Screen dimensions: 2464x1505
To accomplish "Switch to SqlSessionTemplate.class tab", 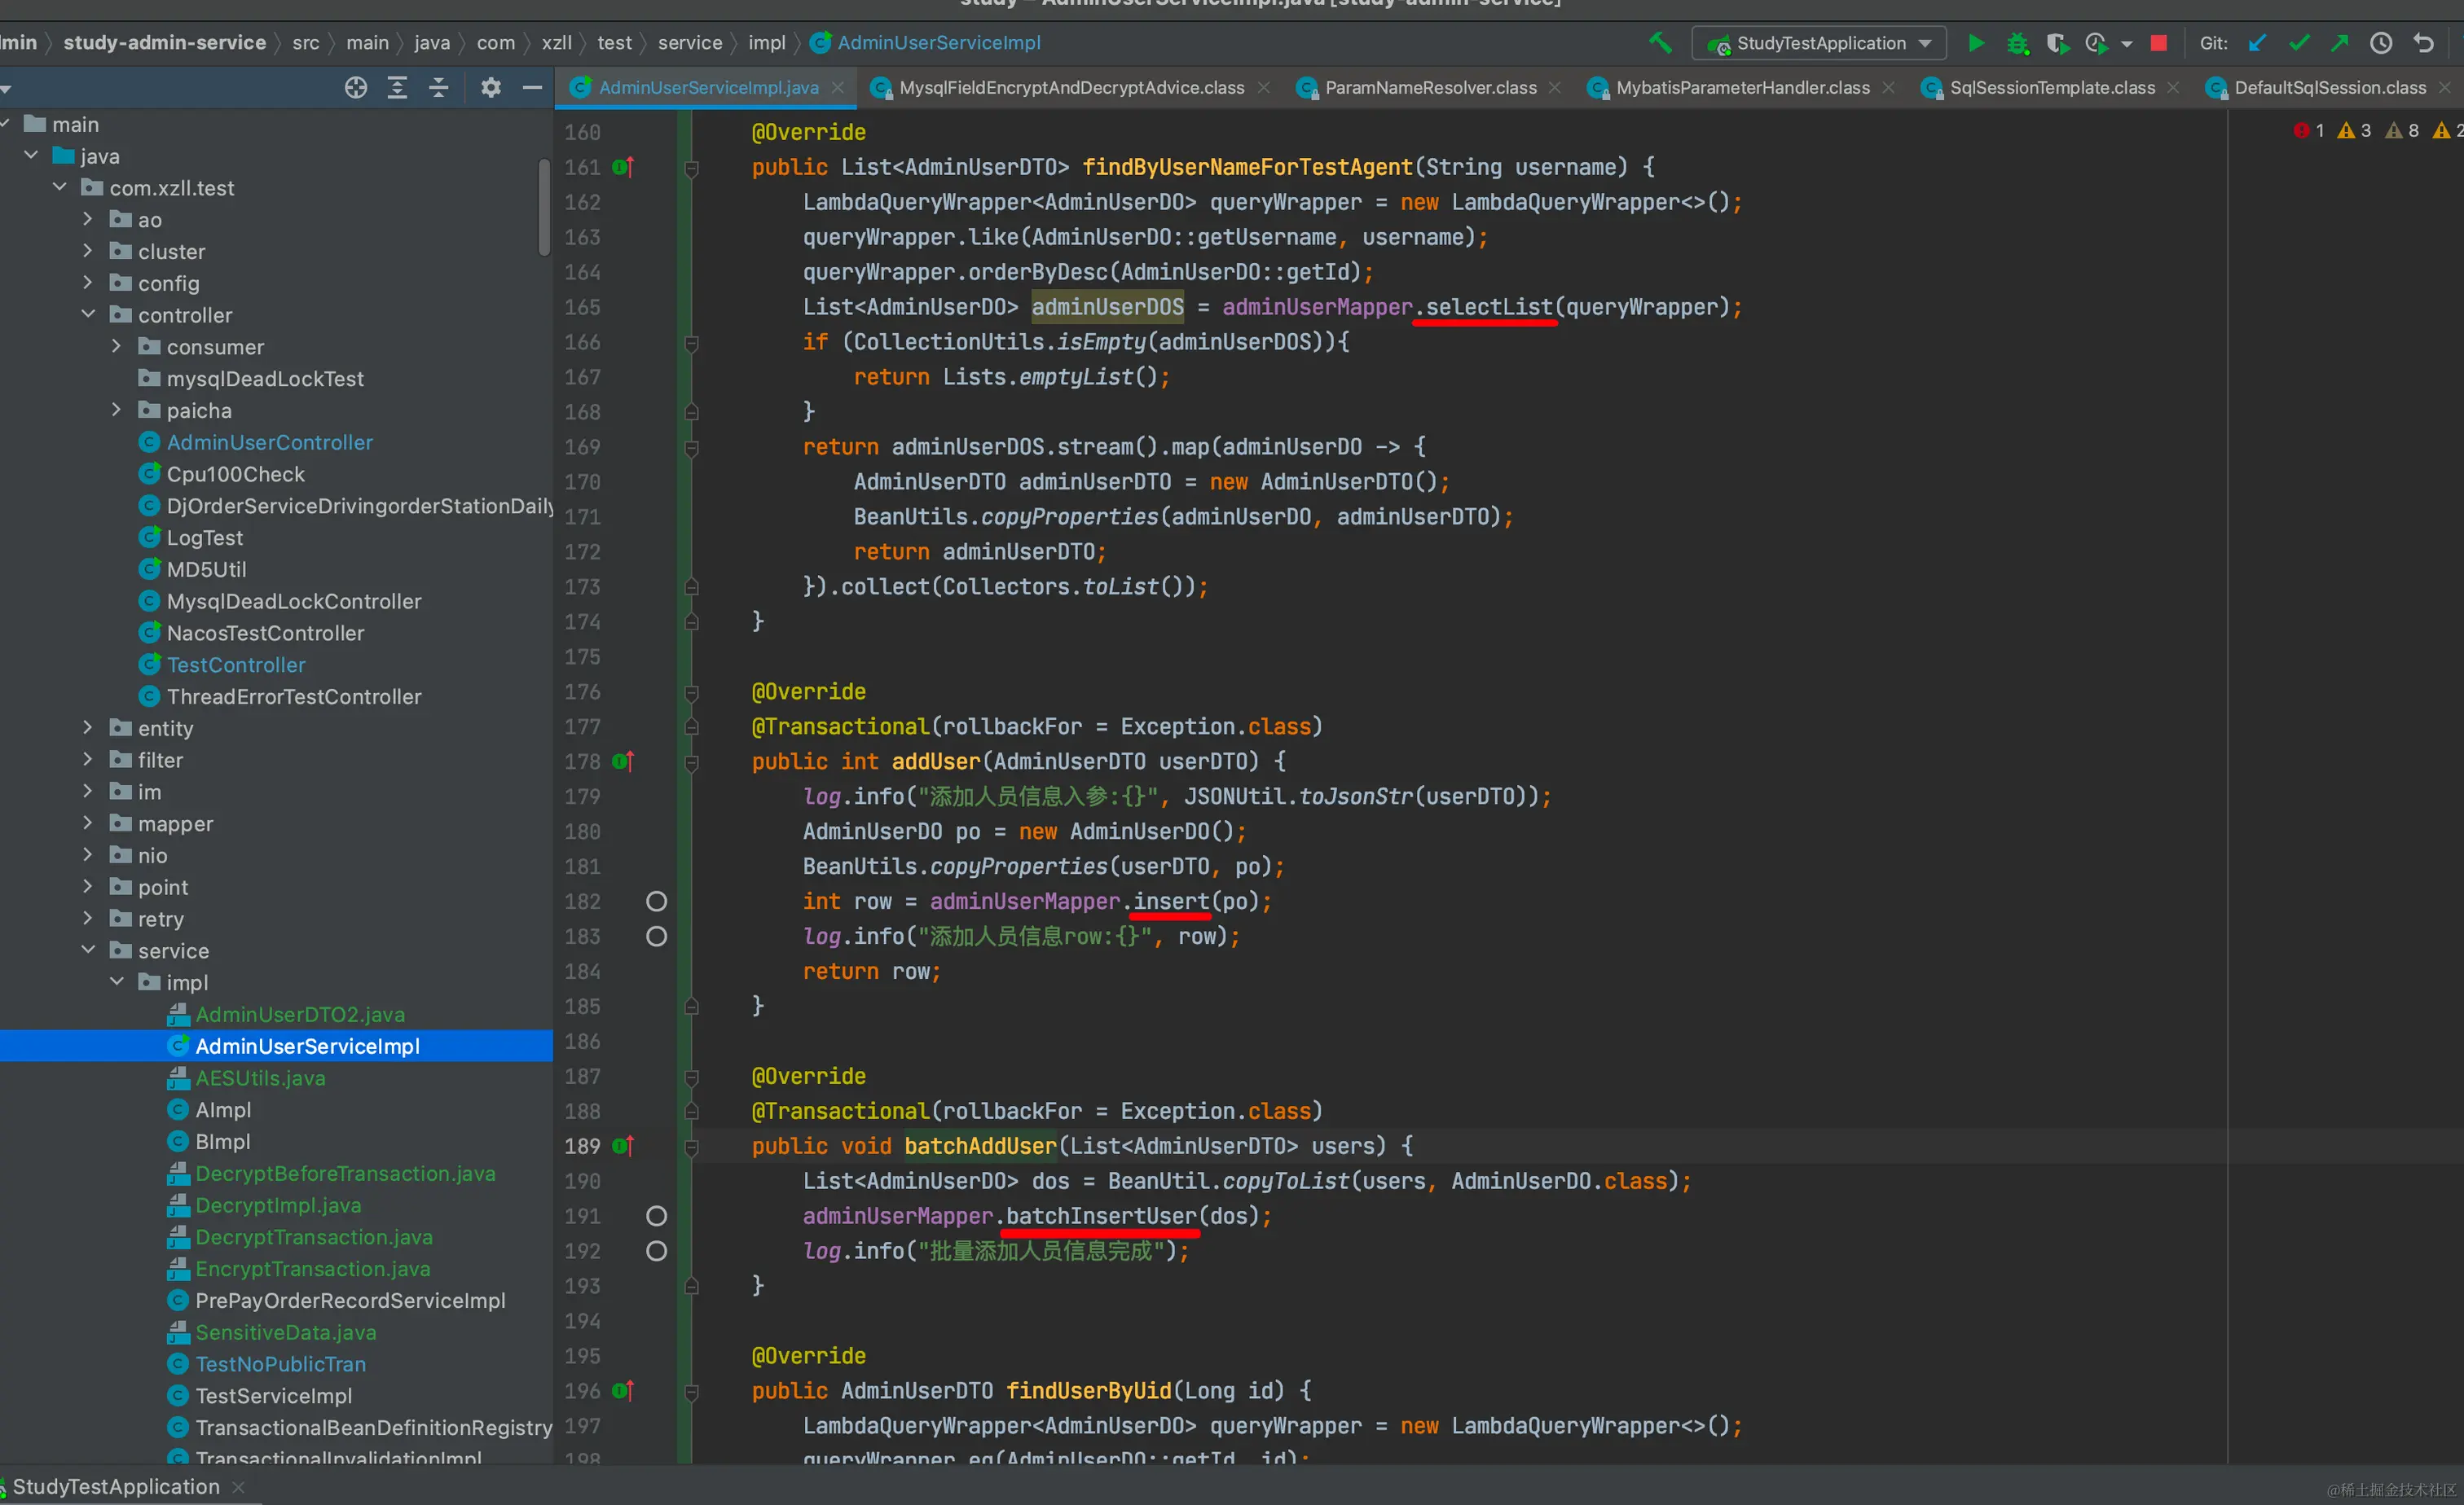I will point(2051,88).
